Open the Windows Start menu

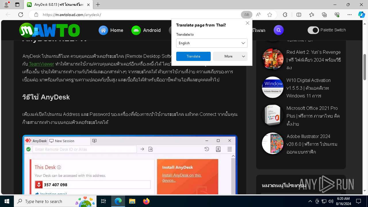7,201
